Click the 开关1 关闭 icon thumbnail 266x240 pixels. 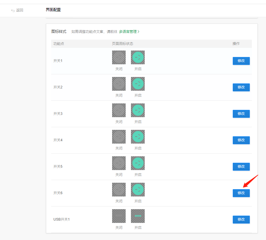pos(119,58)
